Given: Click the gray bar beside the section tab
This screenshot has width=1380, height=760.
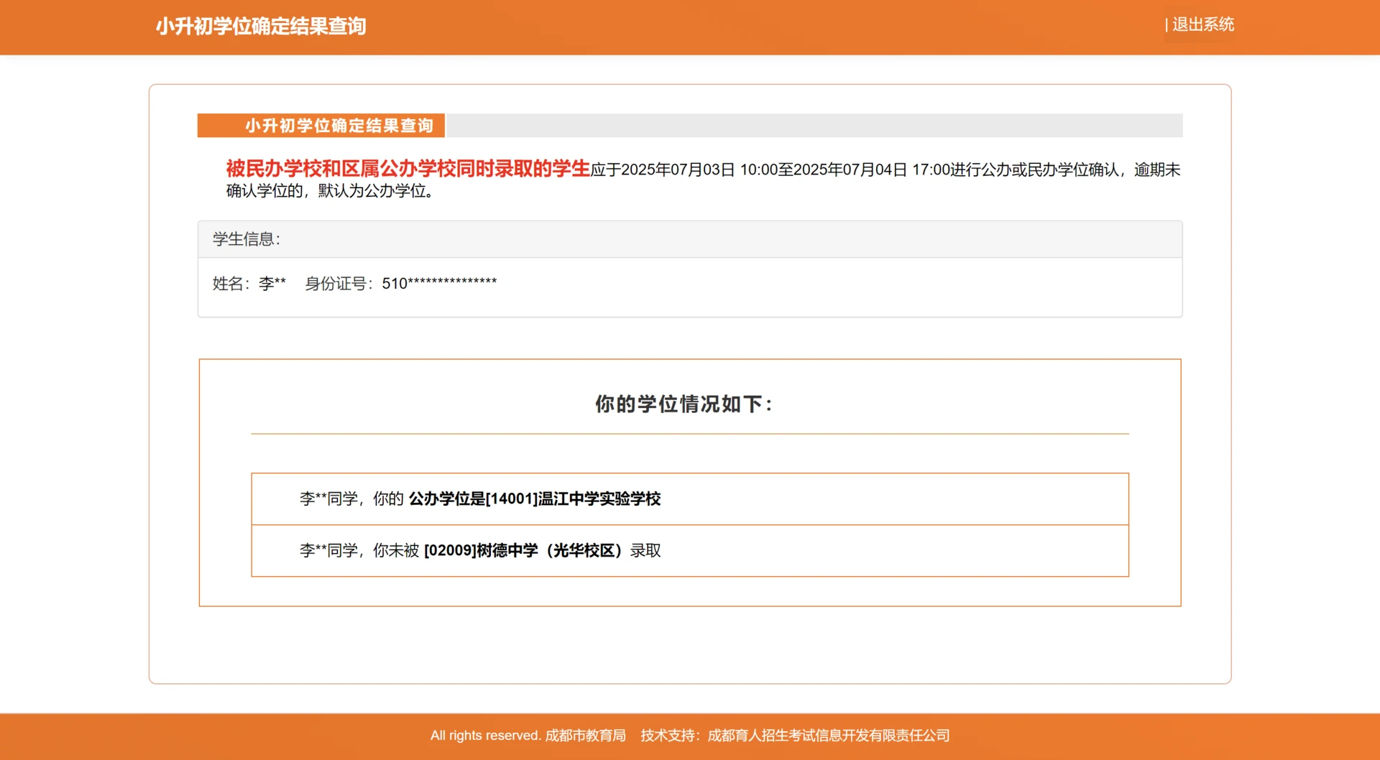Looking at the screenshot, I should pyautogui.click(x=814, y=126).
